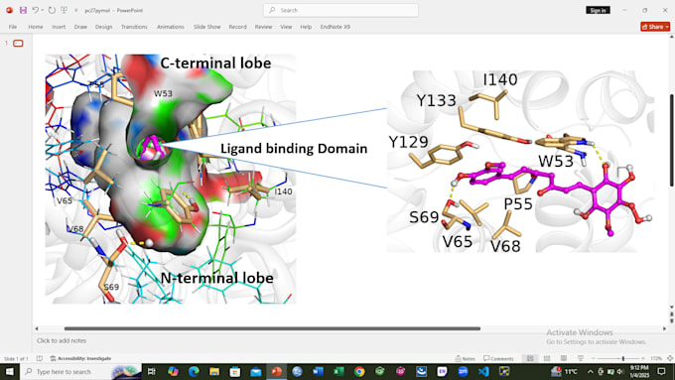Open the File menu
Viewport: 675px width, 380px height.
click(x=13, y=27)
